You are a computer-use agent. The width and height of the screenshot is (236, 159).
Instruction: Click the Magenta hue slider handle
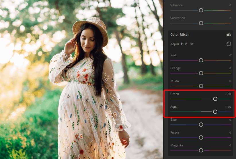tap(201, 150)
